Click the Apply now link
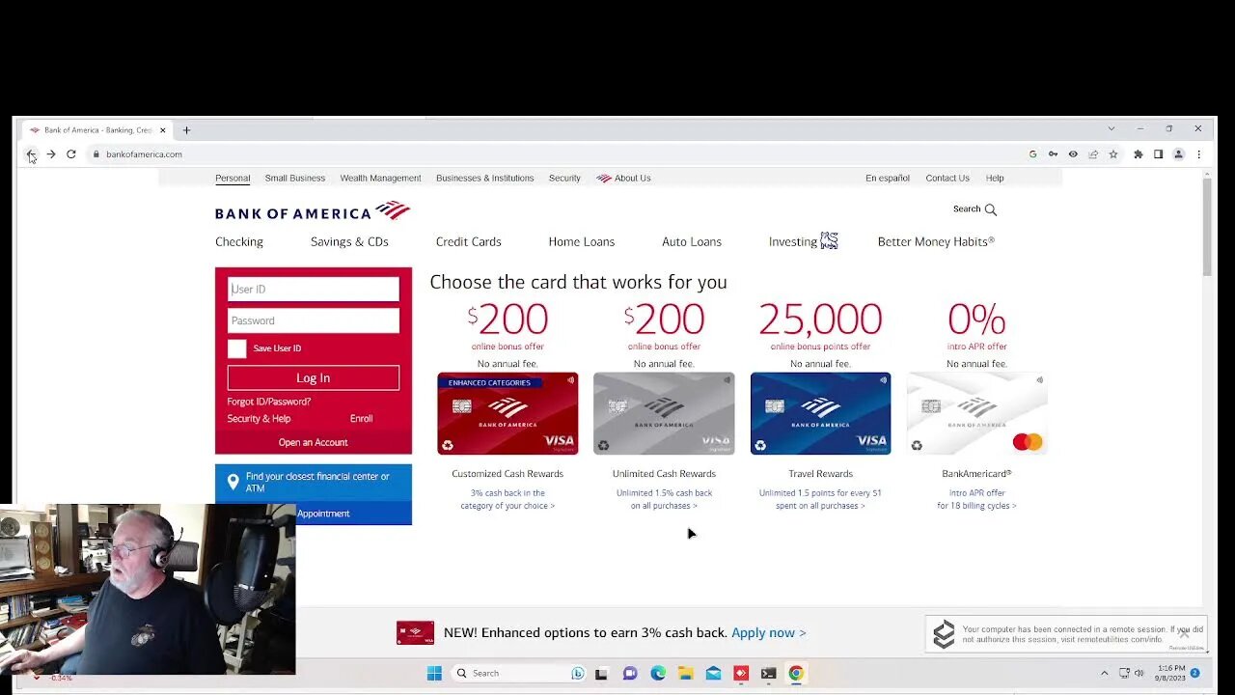This screenshot has width=1235, height=695. (x=769, y=633)
